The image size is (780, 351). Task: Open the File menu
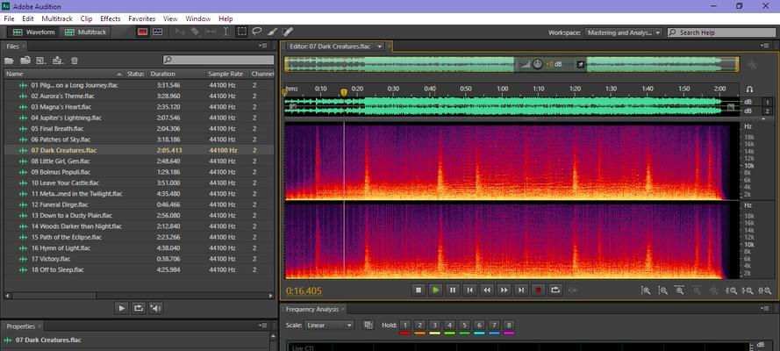pyautogui.click(x=9, y=18)
